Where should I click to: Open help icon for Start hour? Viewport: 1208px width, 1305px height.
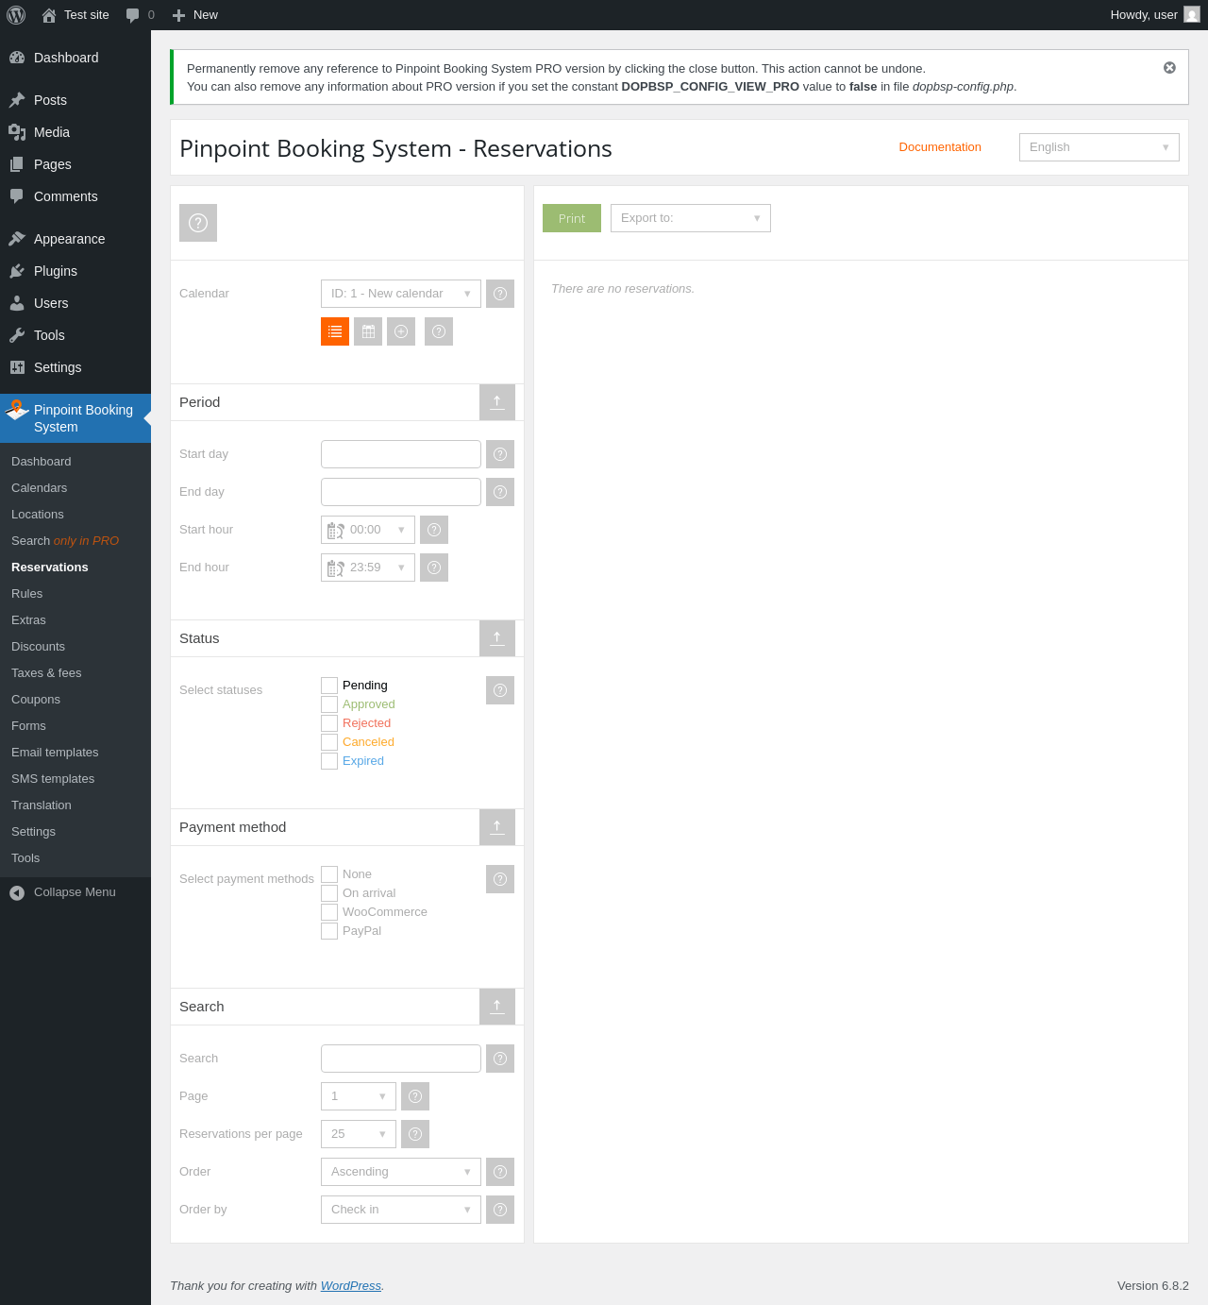434,530
